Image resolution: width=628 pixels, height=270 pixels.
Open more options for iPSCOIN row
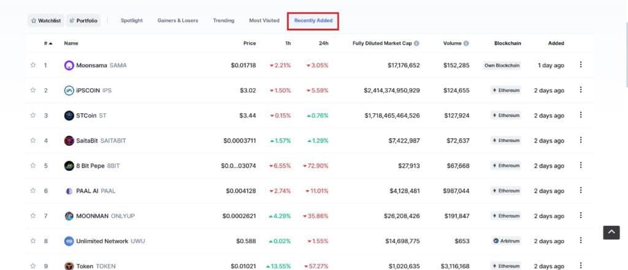[580, 89]
